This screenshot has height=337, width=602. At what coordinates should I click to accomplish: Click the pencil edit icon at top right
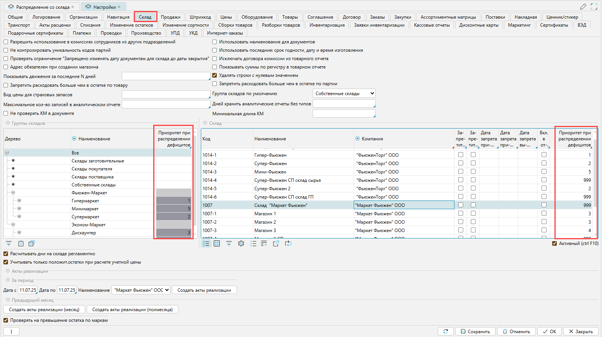point(583,7)
